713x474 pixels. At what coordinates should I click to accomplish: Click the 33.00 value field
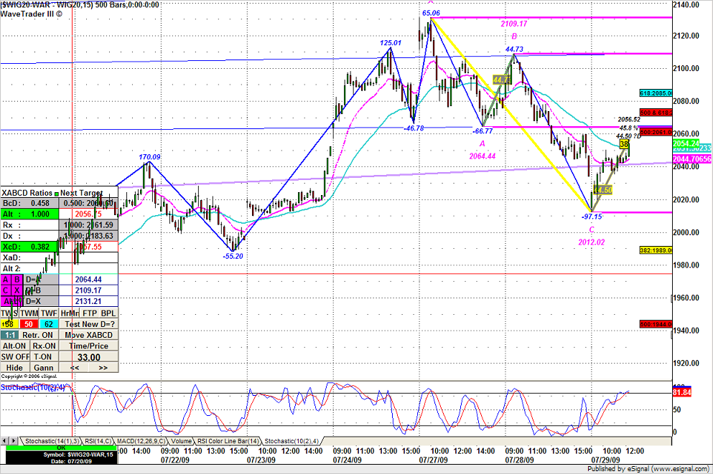pos(90,357)
